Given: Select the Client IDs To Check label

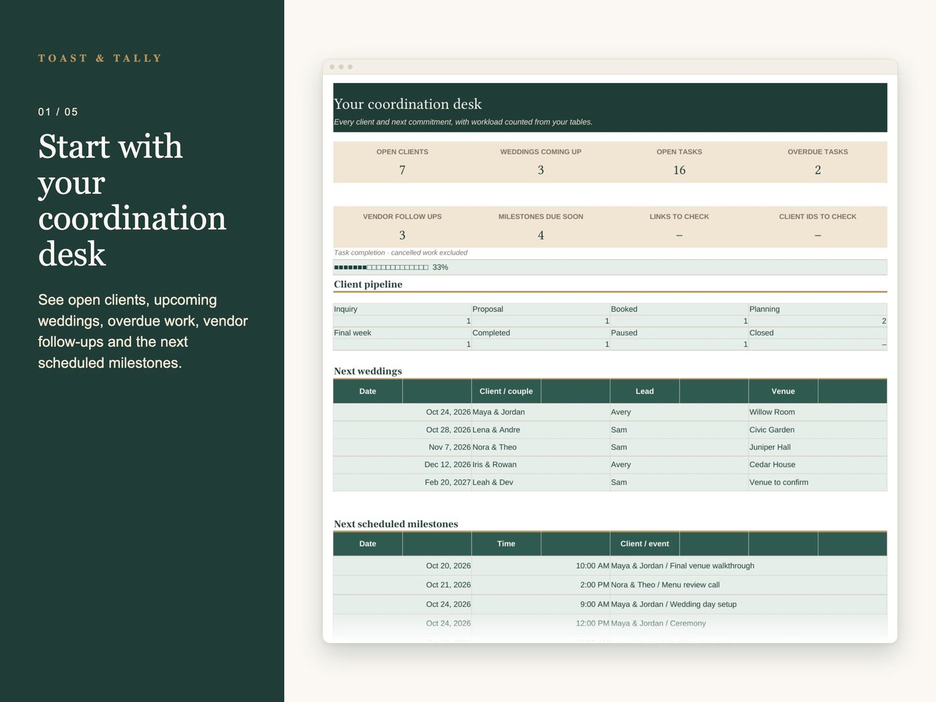Looking at the screenshot, I should (x=818, y=217).
